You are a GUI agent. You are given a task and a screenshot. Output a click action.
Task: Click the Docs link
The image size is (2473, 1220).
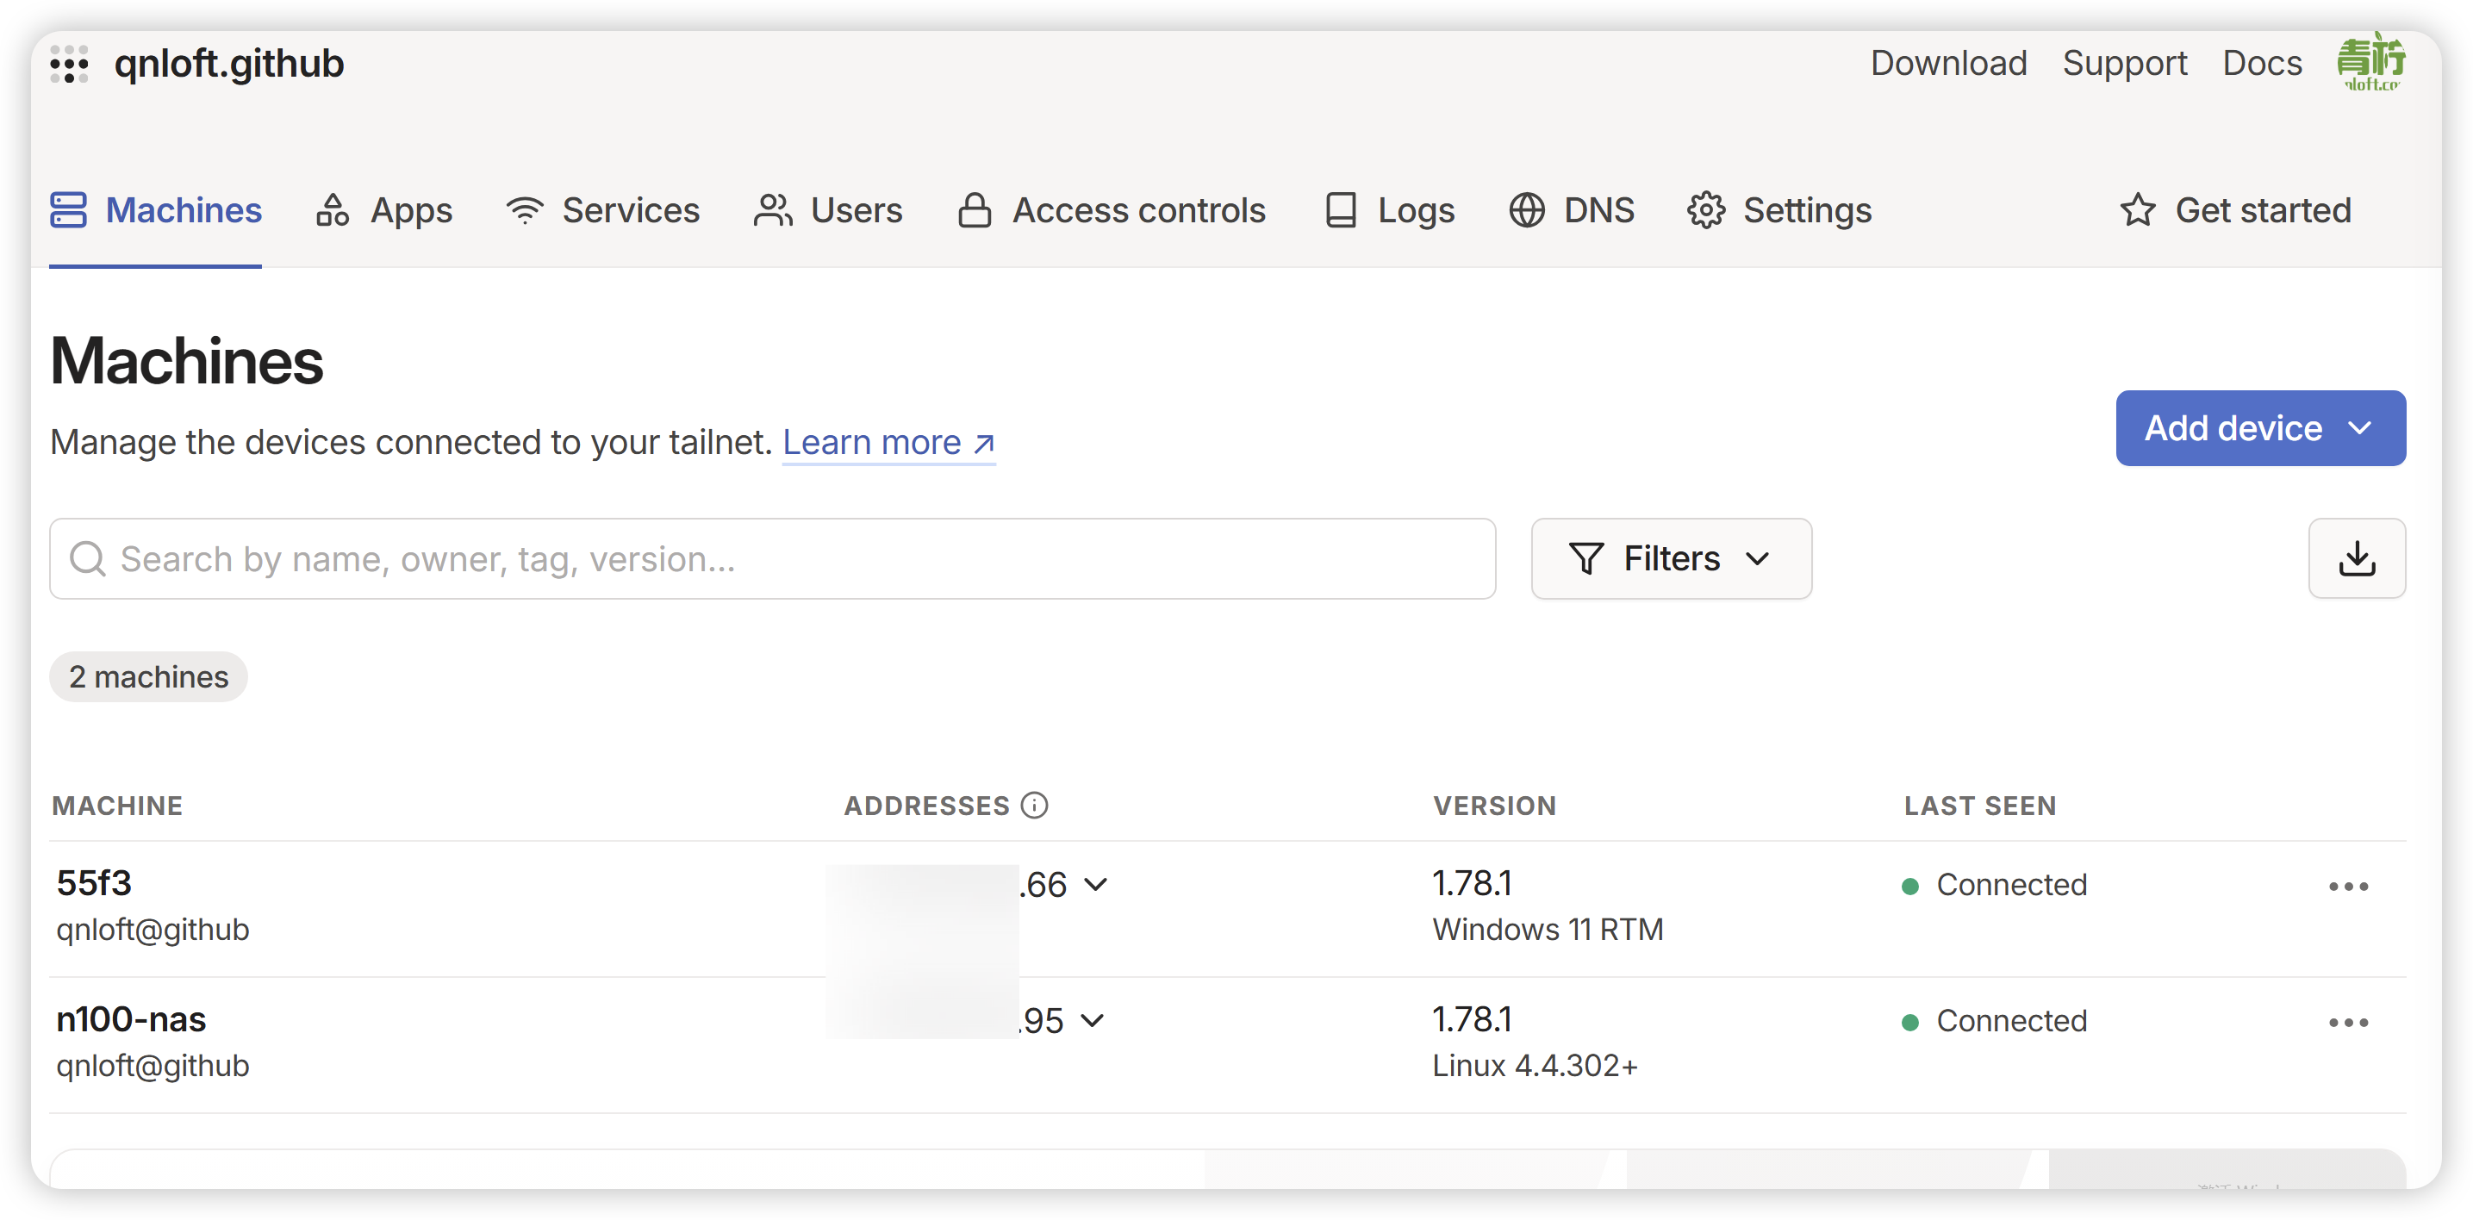coord(2262,64)
